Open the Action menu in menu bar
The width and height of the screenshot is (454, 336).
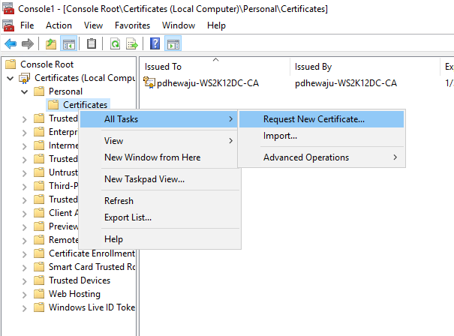coord(59,25)
